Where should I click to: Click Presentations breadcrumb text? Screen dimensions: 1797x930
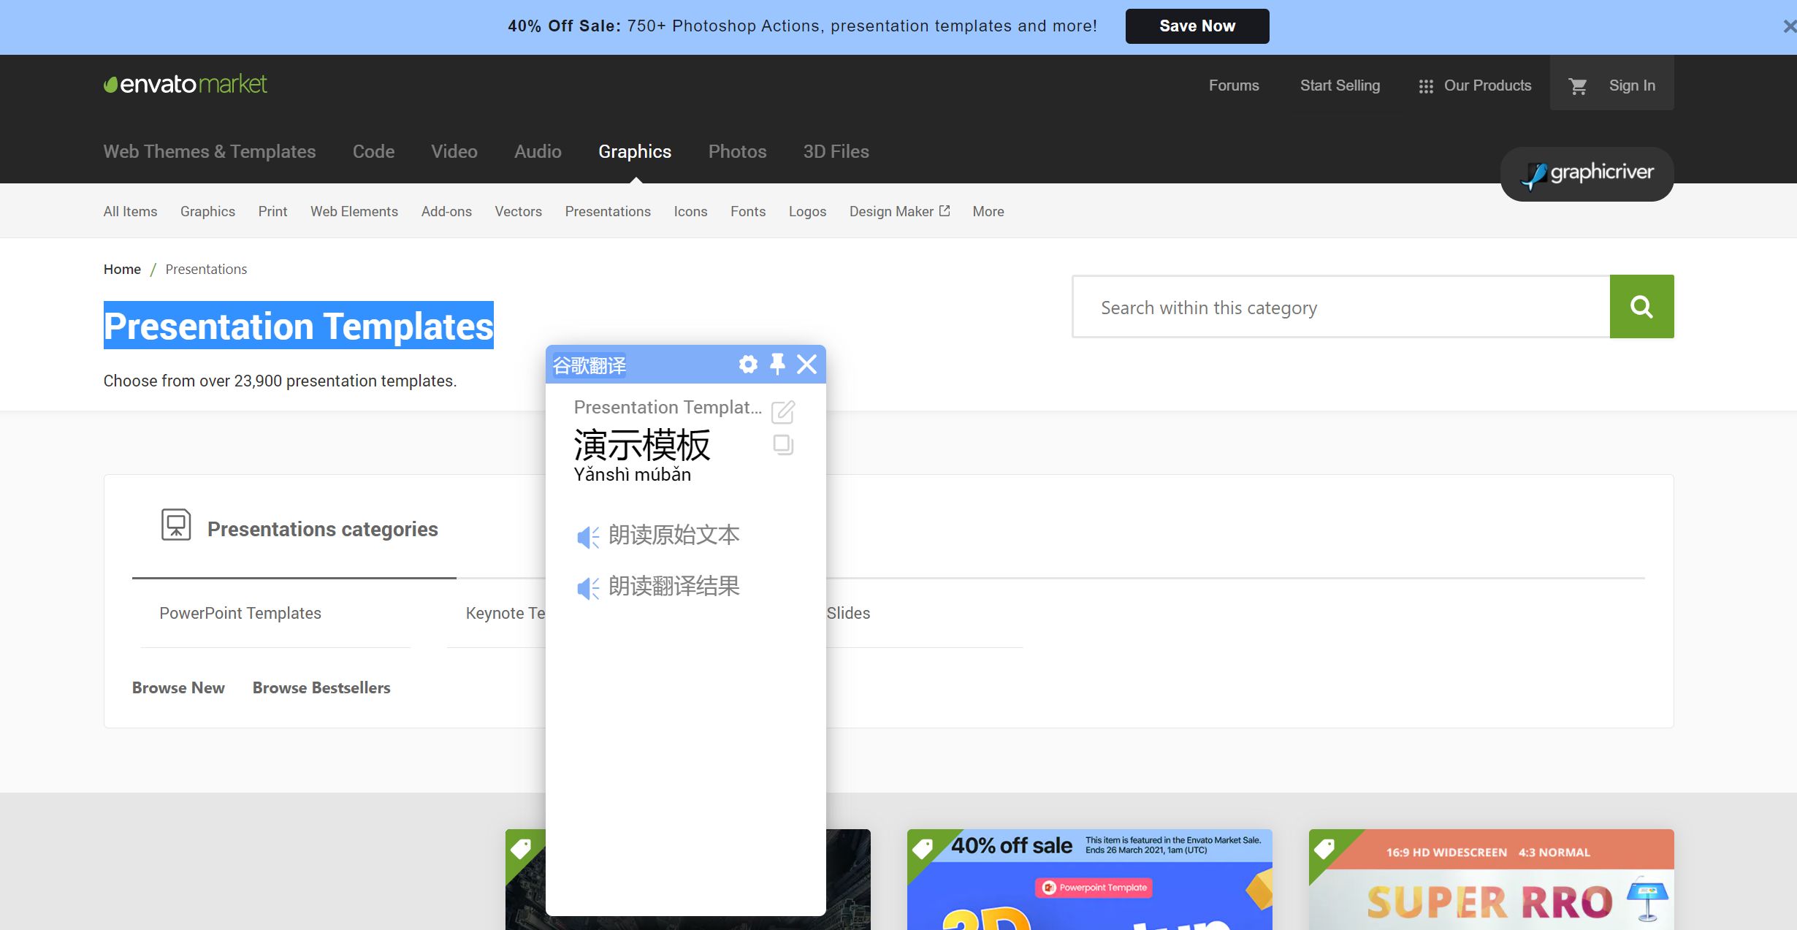[206, 269]
